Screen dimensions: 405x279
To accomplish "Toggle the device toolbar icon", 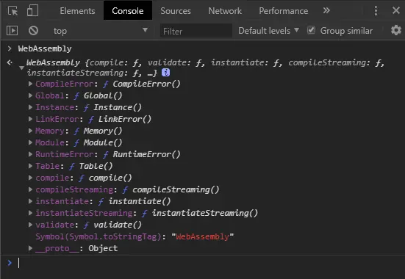I will click(x=32, y=11).
